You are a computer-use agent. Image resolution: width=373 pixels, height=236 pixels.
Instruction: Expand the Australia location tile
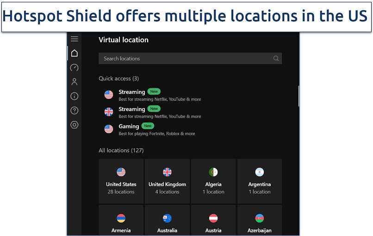click(167, 221)
